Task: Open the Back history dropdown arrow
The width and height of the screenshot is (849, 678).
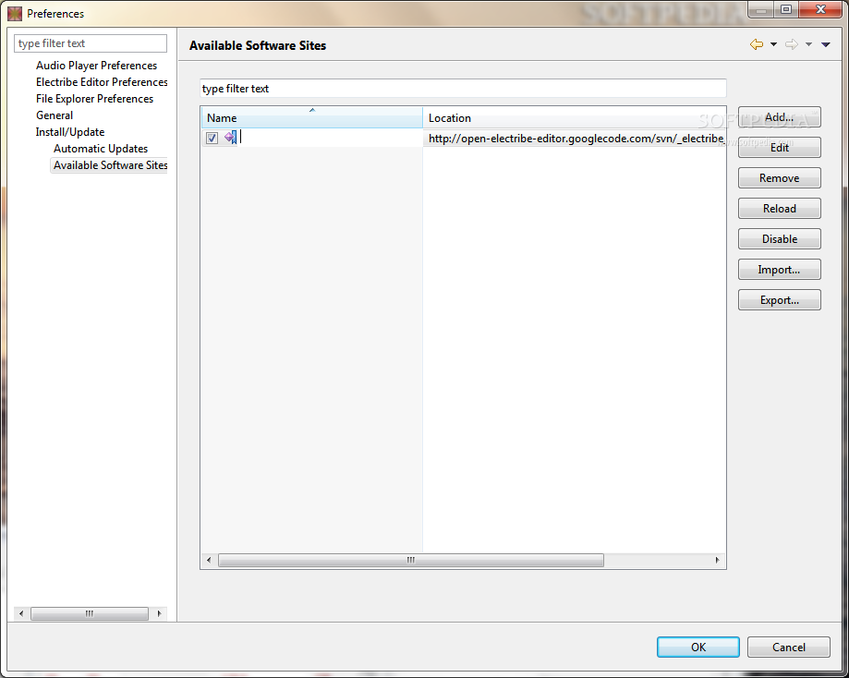Action: (x=774, y=44)
